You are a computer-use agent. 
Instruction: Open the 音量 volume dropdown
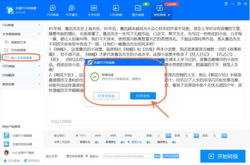pos(168,135)
